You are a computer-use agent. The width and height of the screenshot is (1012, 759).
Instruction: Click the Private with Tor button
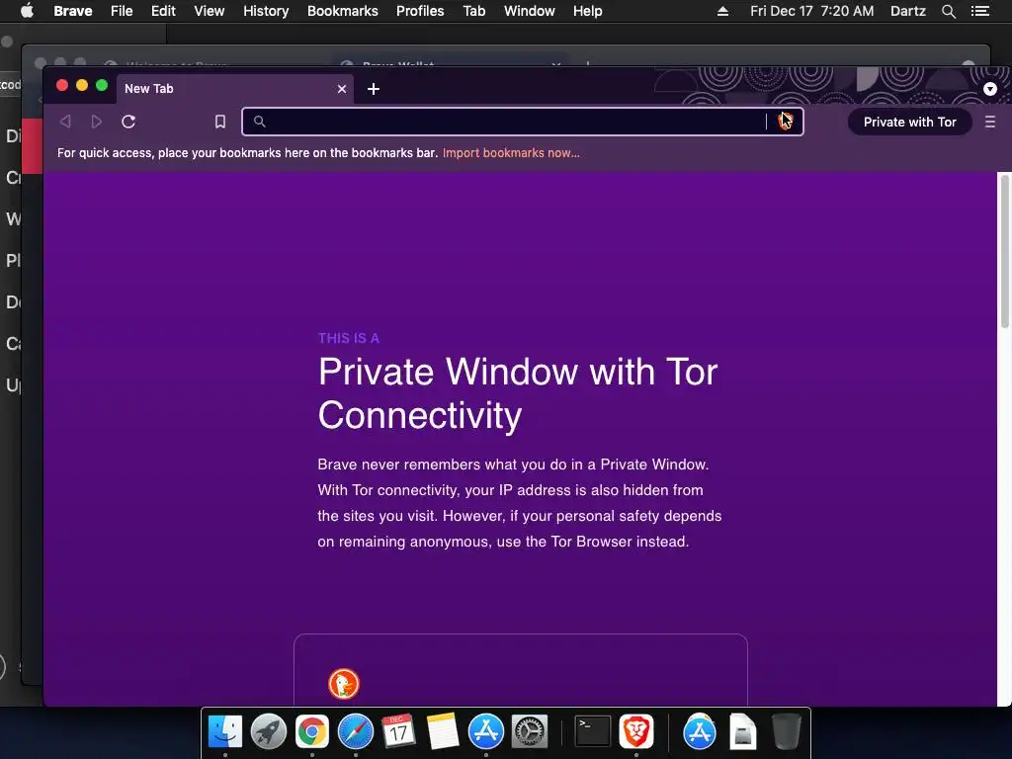coord(909,122)
